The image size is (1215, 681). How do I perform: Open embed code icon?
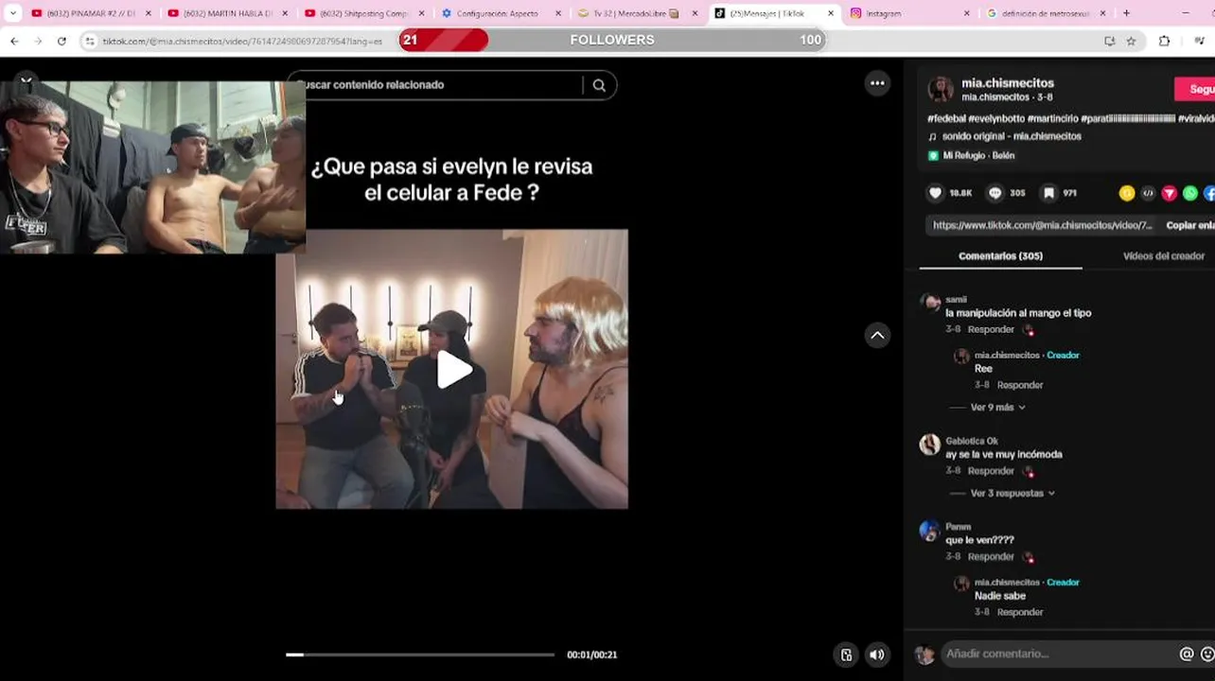(x=1148, y=193)
